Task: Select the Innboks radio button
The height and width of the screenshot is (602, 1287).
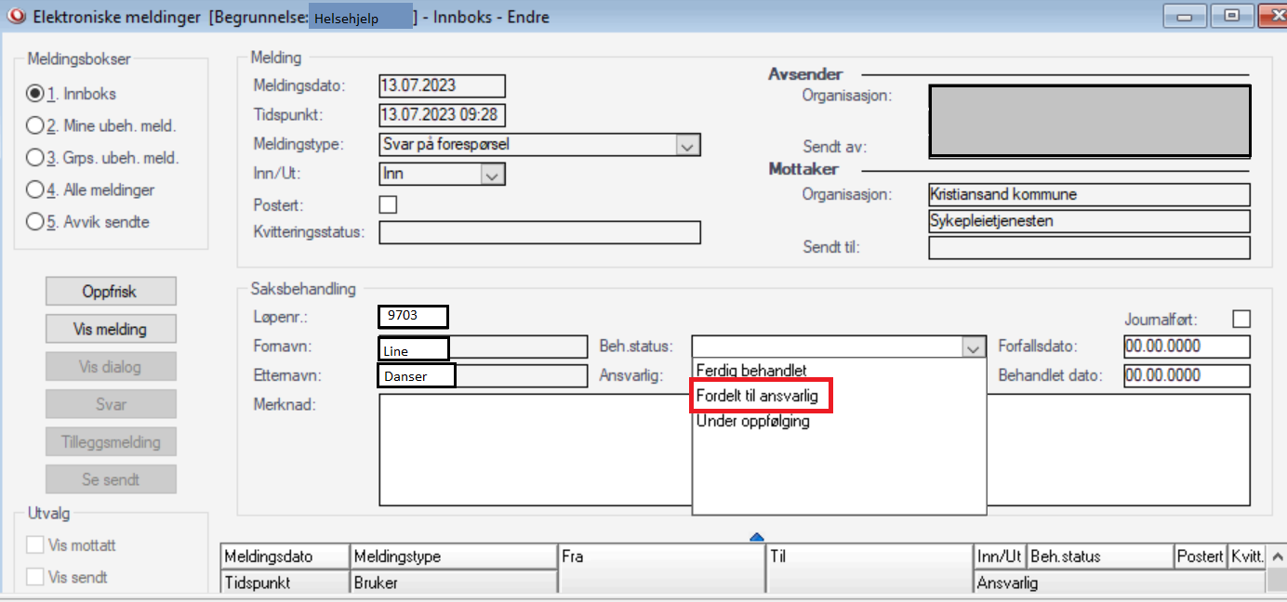Action: 35,94
